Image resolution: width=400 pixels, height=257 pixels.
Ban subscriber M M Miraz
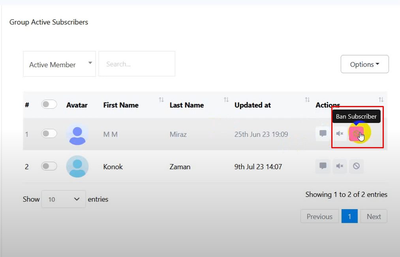(356, 134)
